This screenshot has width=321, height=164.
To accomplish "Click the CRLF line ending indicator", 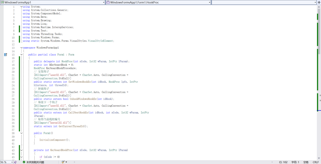I will point(316,162).
